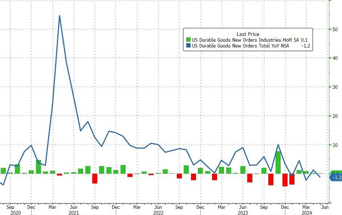
Task: Click the MoM value 0.1 in legend
Action: click(x=304, y=40)
